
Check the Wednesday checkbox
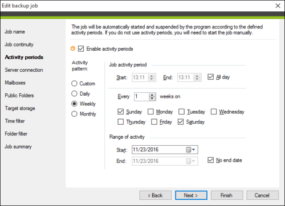click(214, 112)
